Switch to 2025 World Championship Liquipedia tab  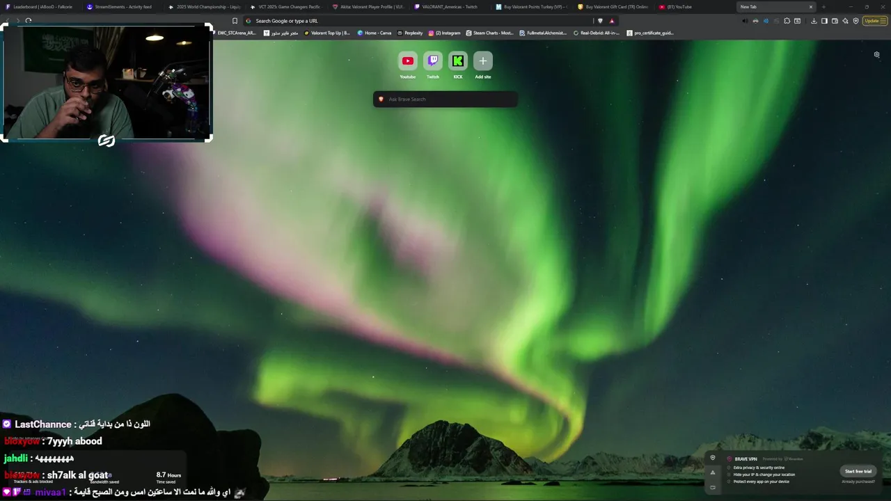(x=205, y=7)
